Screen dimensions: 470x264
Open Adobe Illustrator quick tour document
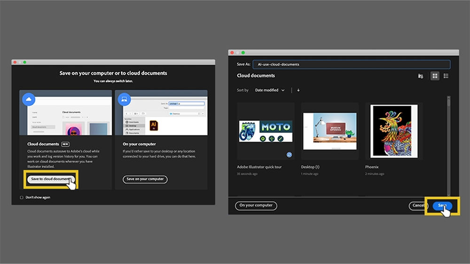(x=266, y=131)
